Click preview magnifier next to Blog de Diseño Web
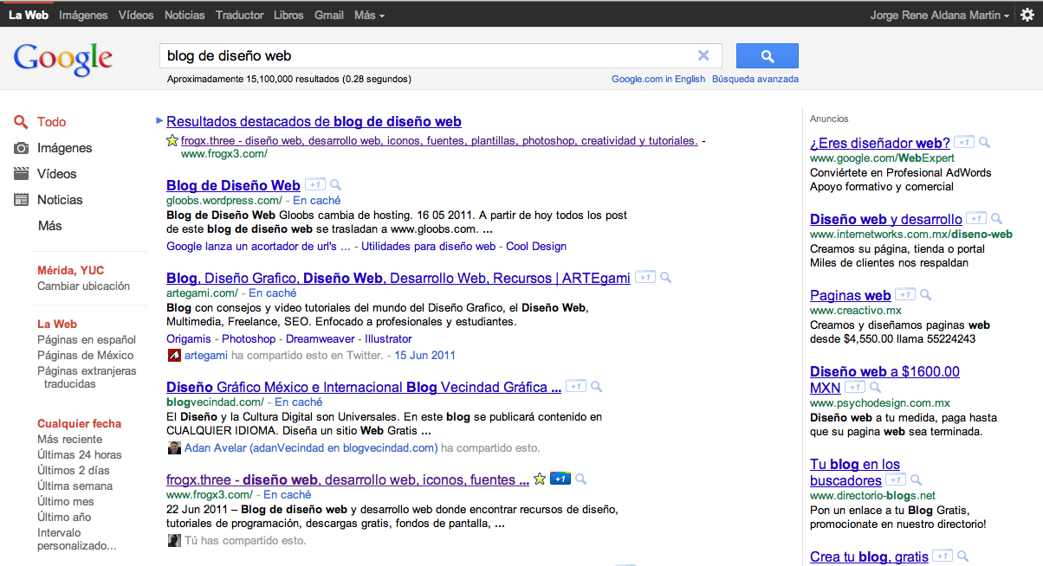This screenshot has width=1043, height=566. tap(335, 185)
